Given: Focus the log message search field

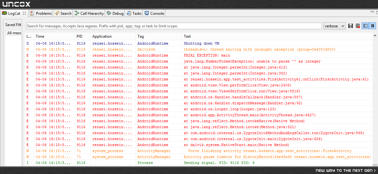Looking at the screenshot, I should click(174, 26).
